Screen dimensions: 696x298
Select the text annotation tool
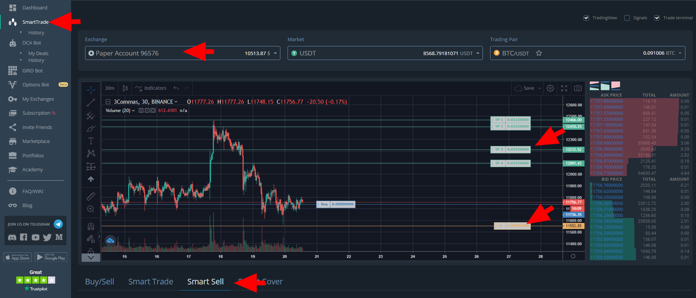(x=91, y=141)
